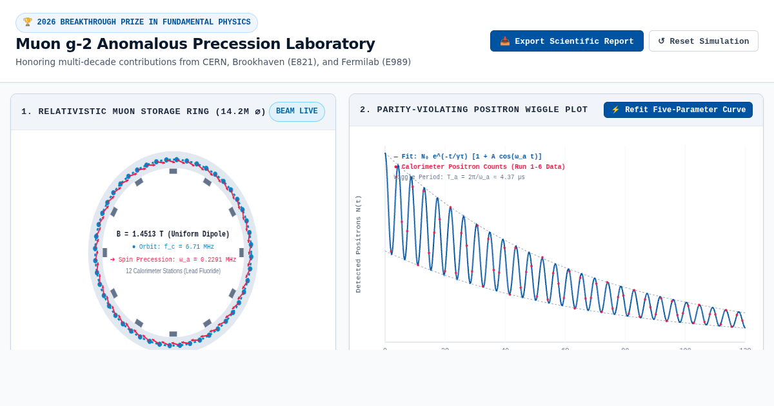Screen dimensions: 774x406
Task: Click the reset arrow icon
Action: point(661,41)
